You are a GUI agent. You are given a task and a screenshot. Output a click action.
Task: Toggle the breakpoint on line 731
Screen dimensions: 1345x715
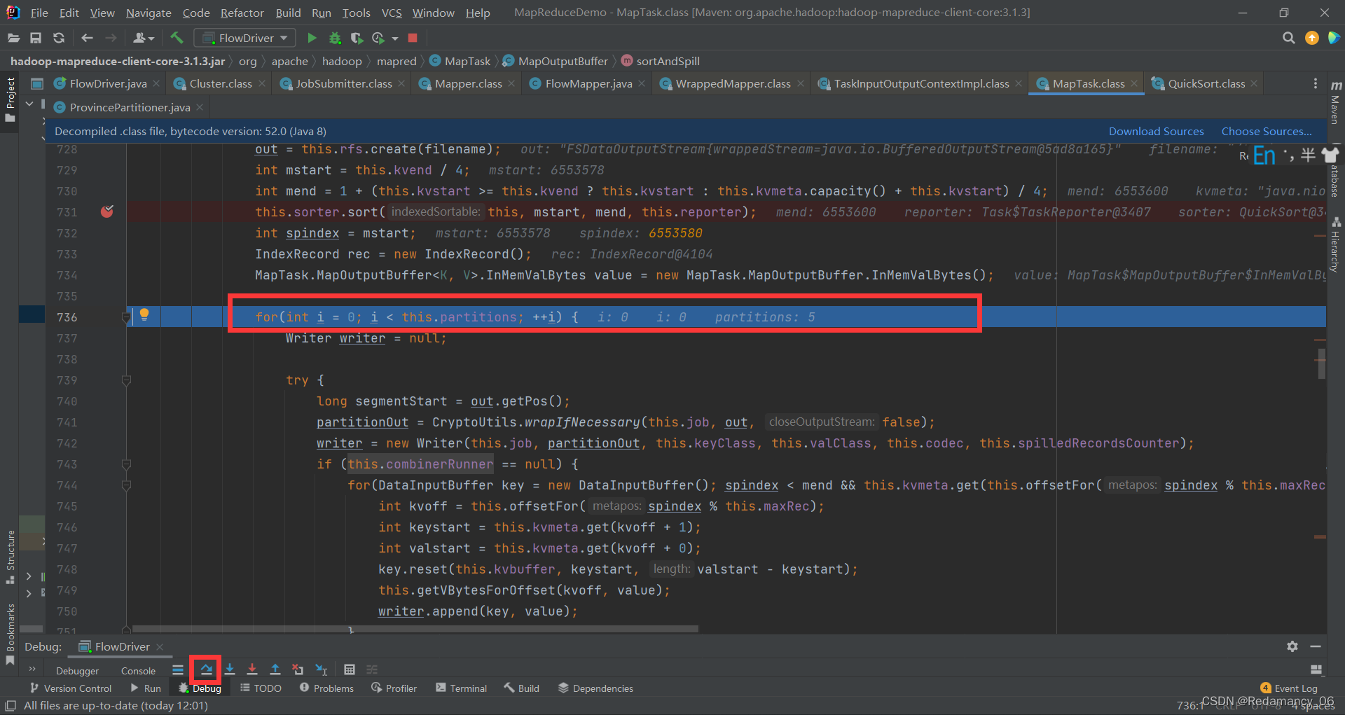pos(107,211)
